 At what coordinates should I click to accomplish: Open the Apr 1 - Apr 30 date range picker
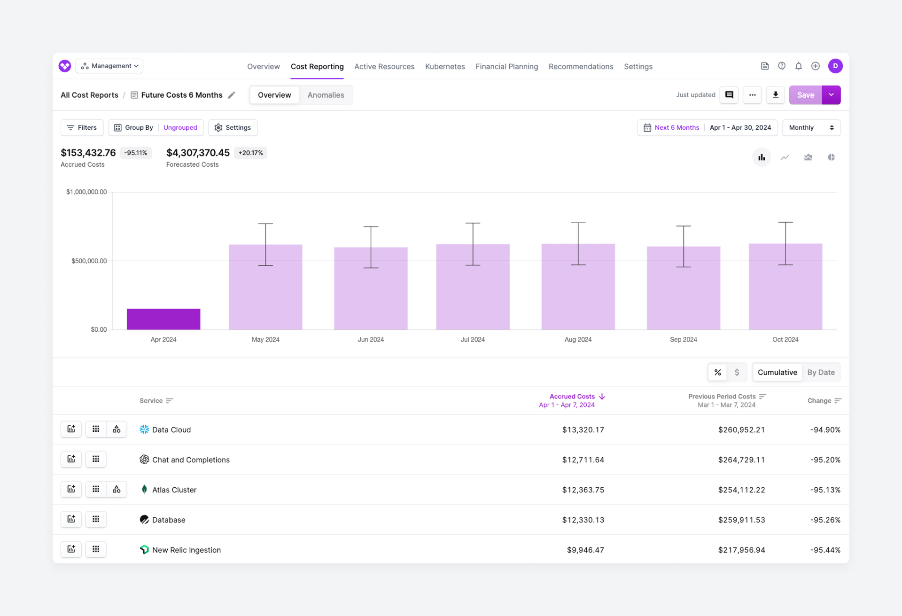pyautogui.click(x=741, y=127)
